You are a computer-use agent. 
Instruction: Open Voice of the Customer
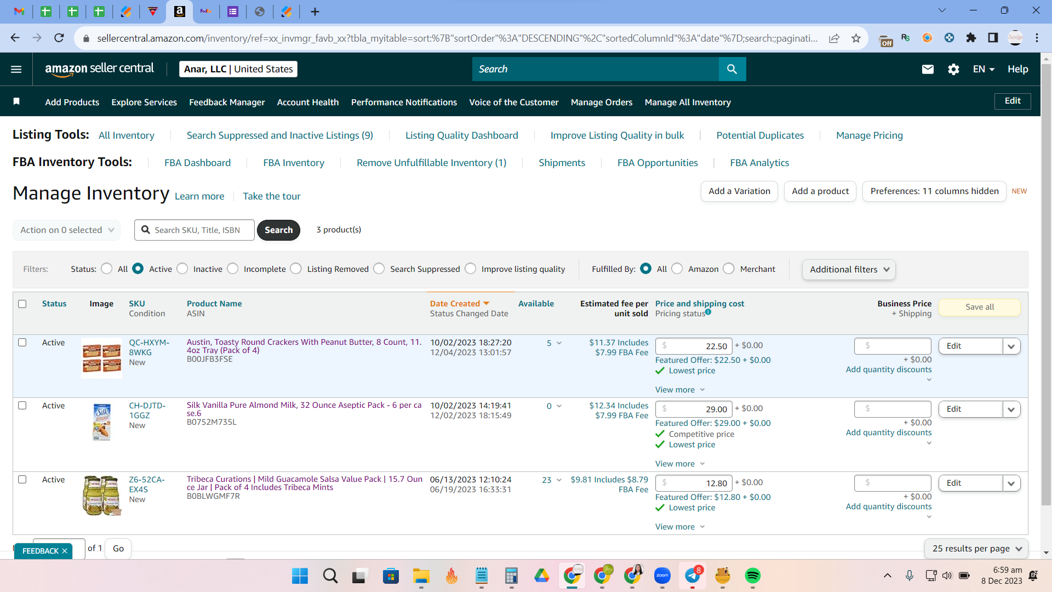[514, 102]
